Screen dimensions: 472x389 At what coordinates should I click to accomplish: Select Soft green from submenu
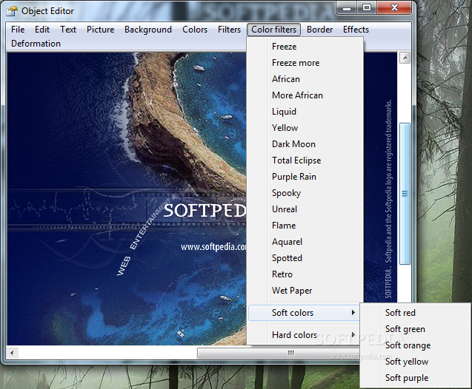pos(415,329)
